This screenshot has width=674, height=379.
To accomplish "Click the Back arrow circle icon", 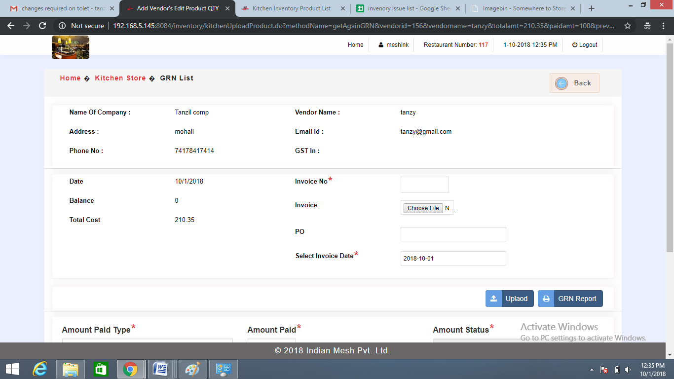I will coord(562,83).
